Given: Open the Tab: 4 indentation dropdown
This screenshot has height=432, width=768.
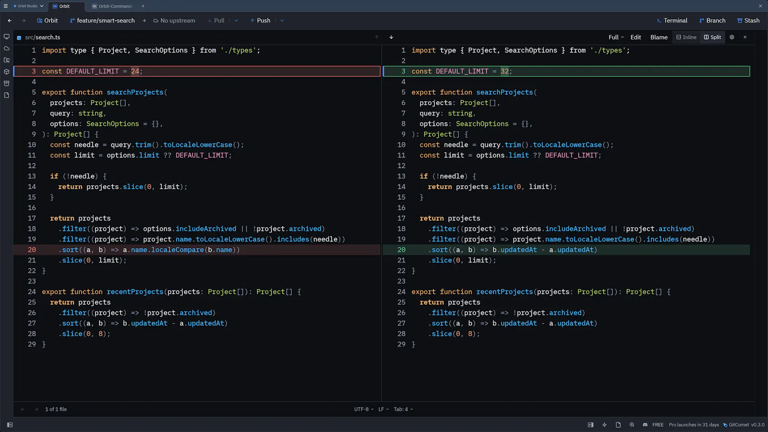Looking at the screenshot, I should (x=403, y=409).
